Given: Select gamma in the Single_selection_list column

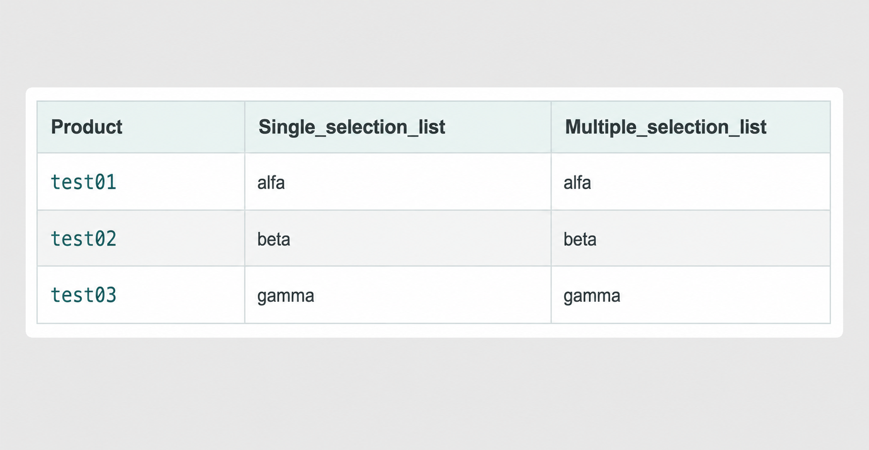Looking at the screenshot, I should pos(286,296).
